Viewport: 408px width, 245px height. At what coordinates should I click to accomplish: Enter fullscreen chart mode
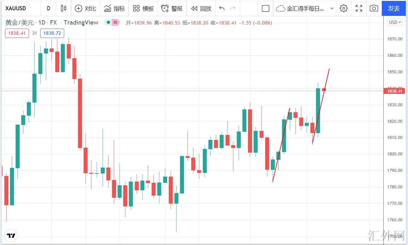359,8
